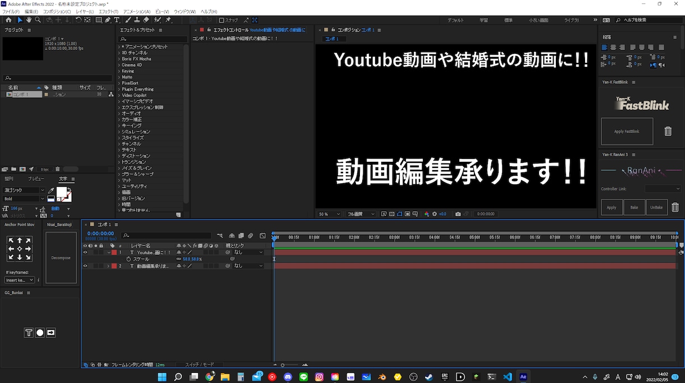Click the center anchor icon in Anchor Point Mover
The image size is (685, 383).
(20, 249)
